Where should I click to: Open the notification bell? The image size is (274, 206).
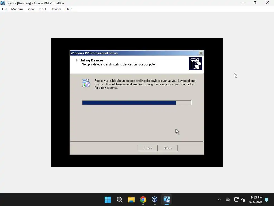point(267,200)
